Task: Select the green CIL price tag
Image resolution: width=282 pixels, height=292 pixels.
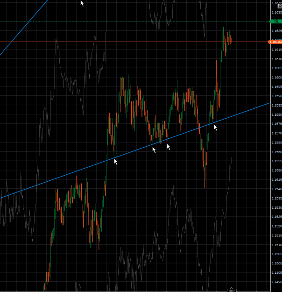Action: point(275,21)
